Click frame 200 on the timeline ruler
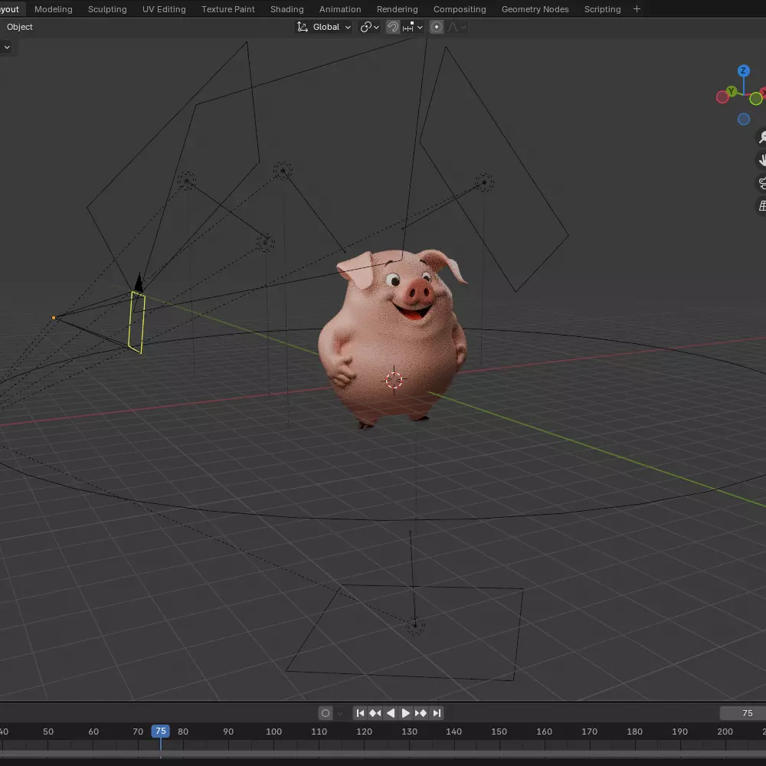This screenshot has height=766, width=766. tap(725, 732)
